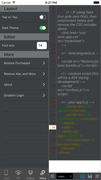Click line number 29 in the gutter

point(54,153)
